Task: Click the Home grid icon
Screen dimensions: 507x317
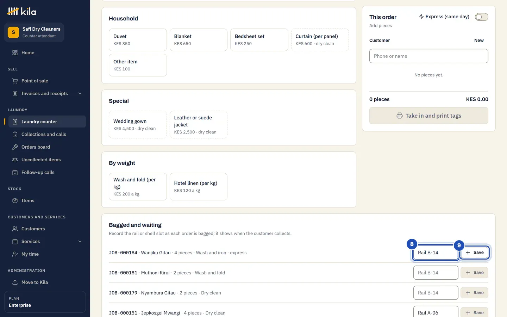Action: (15, 52)
